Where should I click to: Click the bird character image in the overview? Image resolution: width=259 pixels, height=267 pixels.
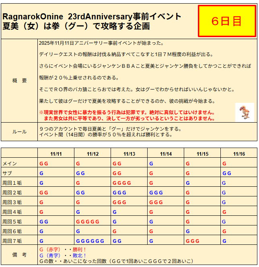pyautogui.click(x=245, y=112)
